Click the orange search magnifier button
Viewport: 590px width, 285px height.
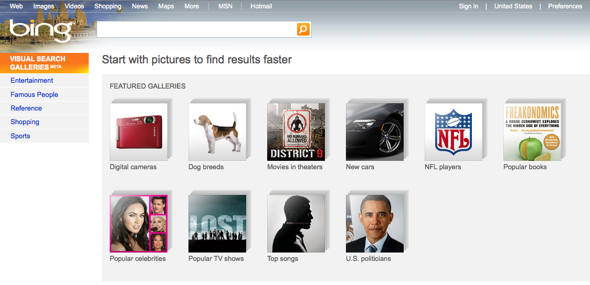[303, 29]
